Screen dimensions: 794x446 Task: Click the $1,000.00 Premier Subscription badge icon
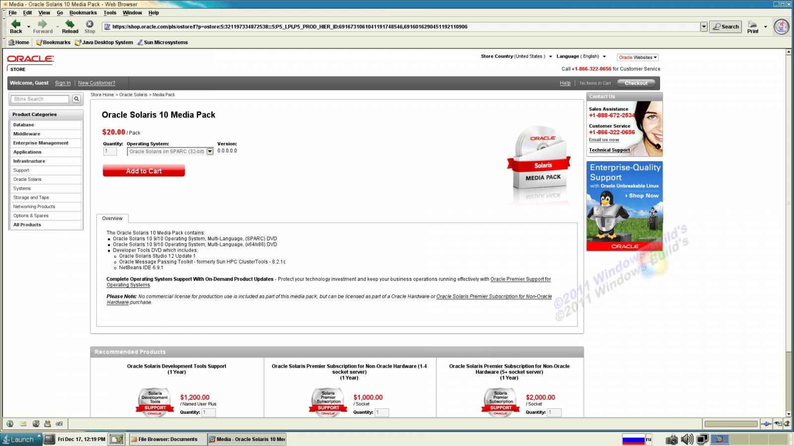click(x=328, y=402)
